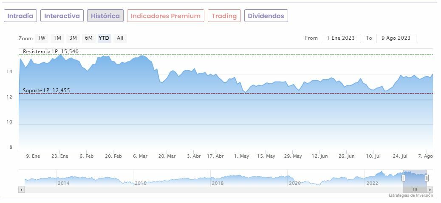This screenshot has width=441, height=203.
Task: Open the Estrategias de Inversión credit link
Action: click(x=410, y=195)
